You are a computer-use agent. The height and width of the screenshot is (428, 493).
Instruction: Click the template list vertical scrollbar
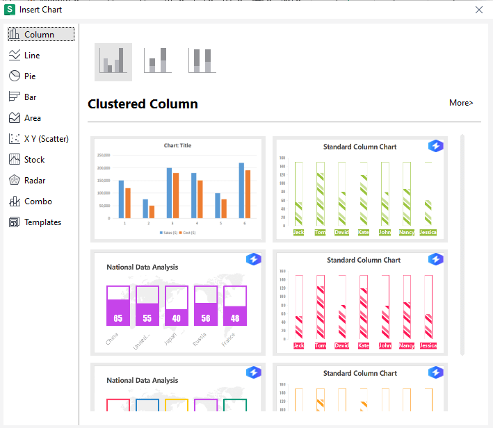click(x=462, y=245)
